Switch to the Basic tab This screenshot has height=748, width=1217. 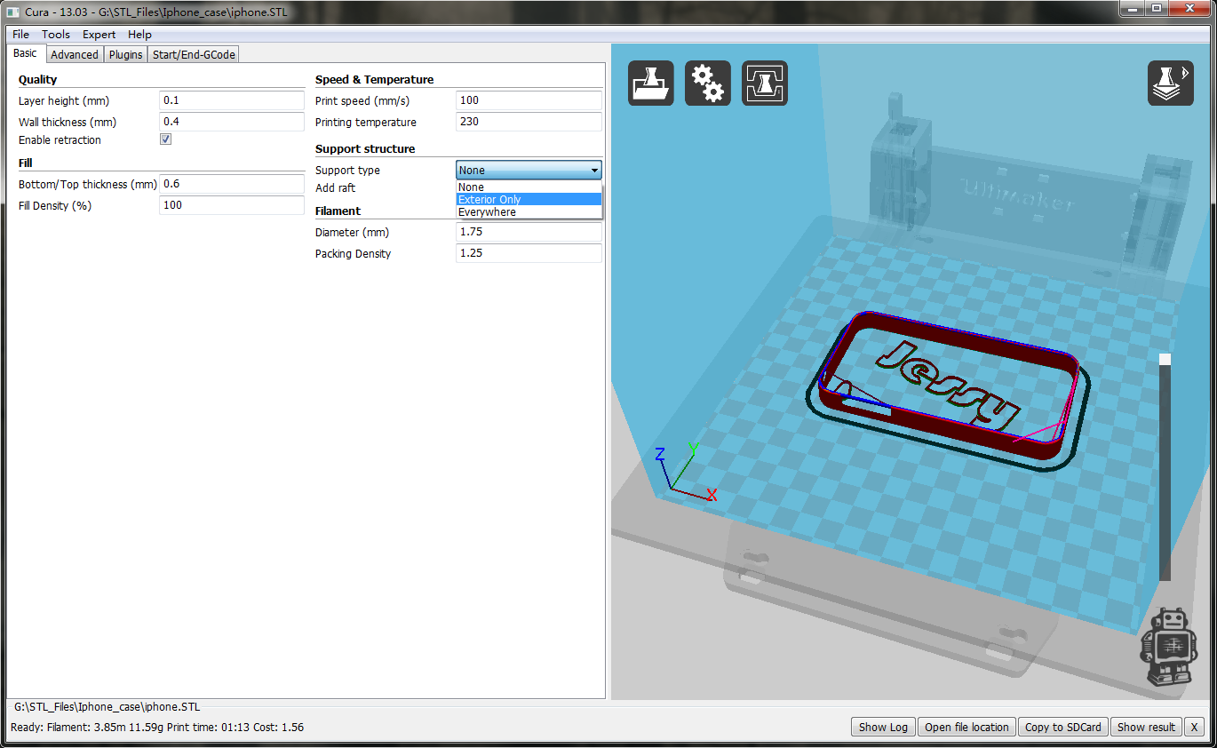click(x=25, y=53)
